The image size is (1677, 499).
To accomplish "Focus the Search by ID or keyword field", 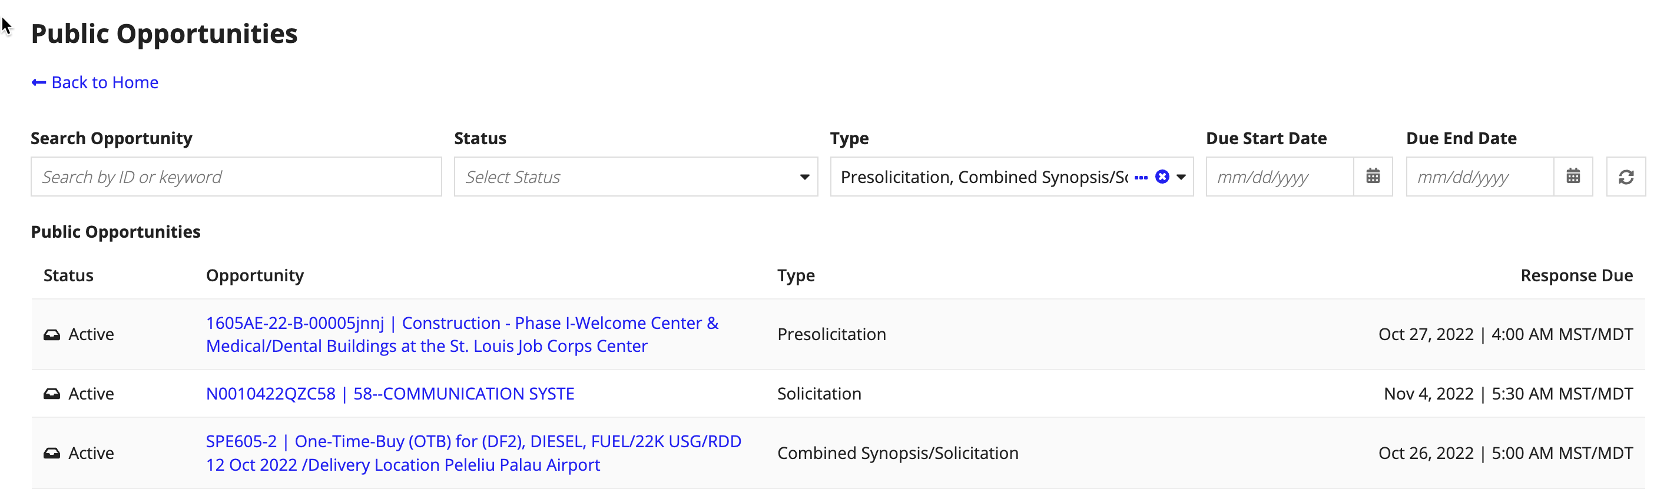I will click(236, 177).
